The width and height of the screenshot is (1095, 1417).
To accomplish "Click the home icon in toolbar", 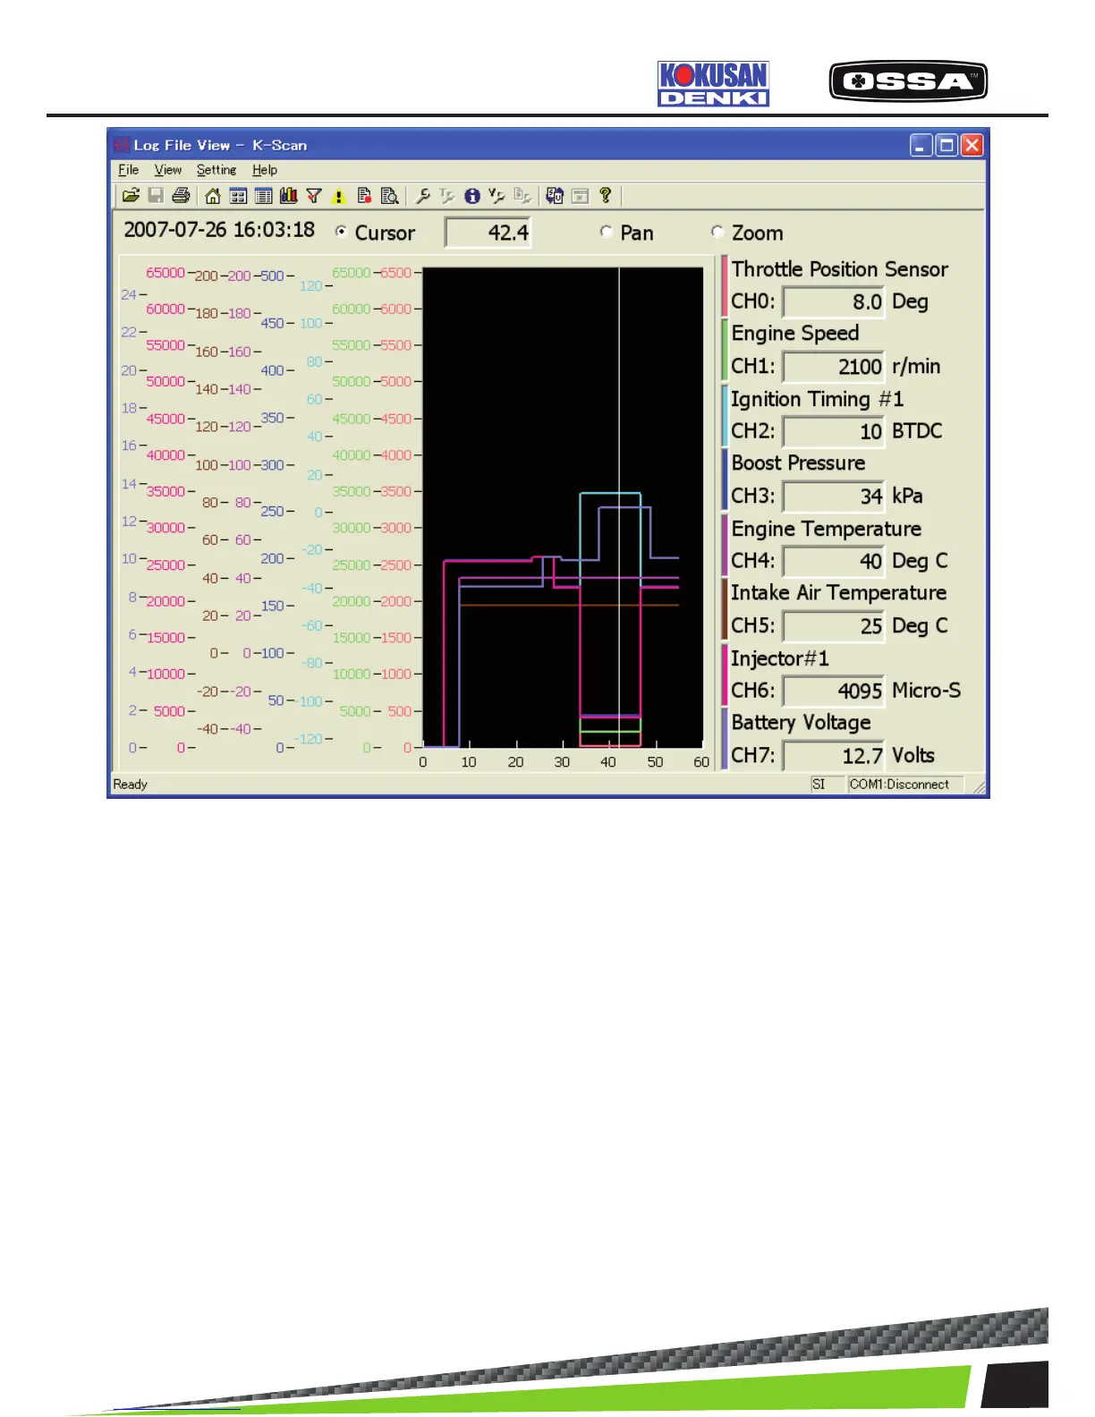I will pyautogui.click(x=213, y=195).
